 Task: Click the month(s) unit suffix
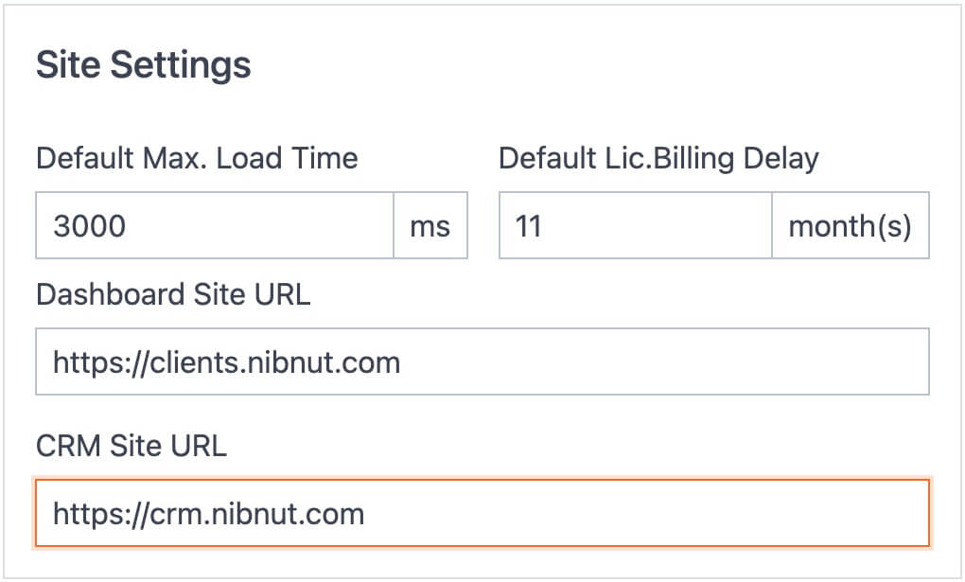click(x=850, y=225)
